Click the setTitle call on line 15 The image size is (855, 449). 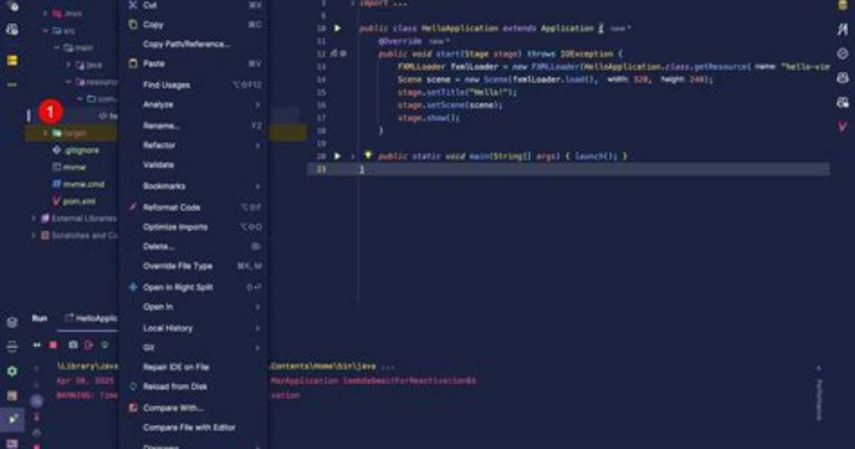458,92
